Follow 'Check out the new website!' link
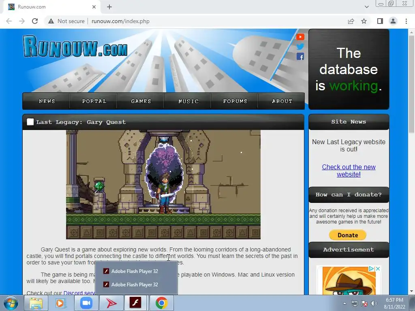Viewport: 415px width, 311px height. tap(349, 170)
